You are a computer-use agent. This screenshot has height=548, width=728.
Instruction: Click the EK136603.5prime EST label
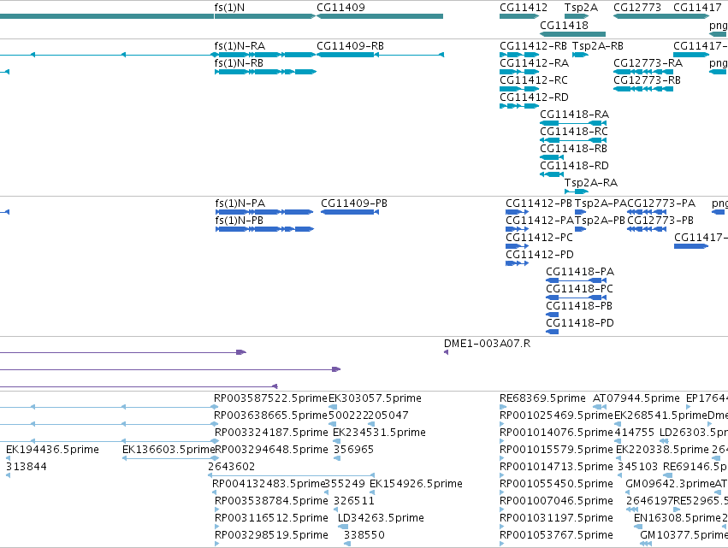click(168, 449)
